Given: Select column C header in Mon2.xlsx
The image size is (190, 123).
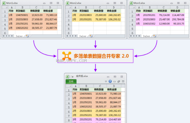Looking at the screenshot, I should (100, 7).
